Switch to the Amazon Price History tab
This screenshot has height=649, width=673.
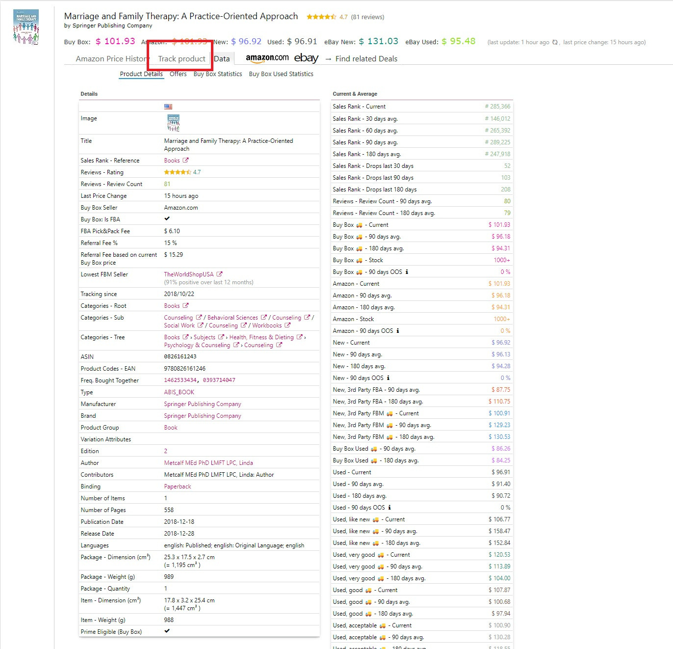point(111,58)
